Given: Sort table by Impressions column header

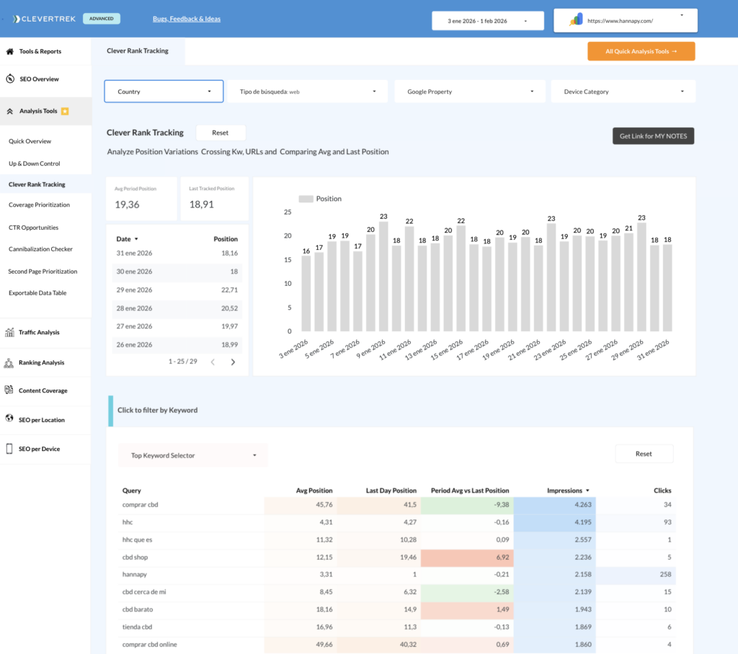Looking at the screenshot, I should [x=567, y=491].
